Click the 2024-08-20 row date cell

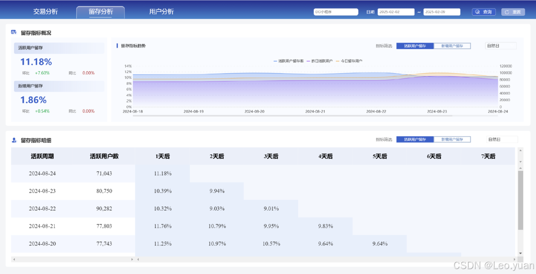[x=42, y=244]
